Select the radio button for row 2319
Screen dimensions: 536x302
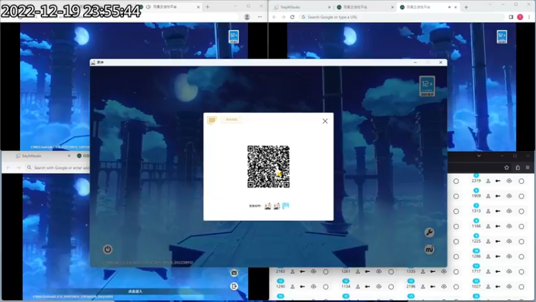tap(521, 181)
